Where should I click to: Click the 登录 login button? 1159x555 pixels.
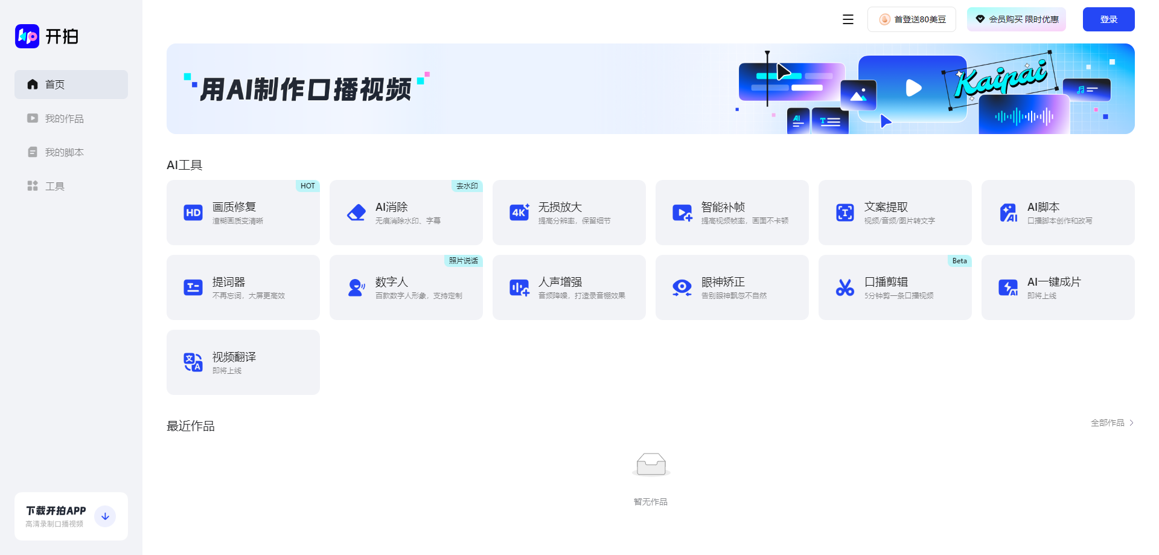pyautogui.click(x=1108, y=19)
